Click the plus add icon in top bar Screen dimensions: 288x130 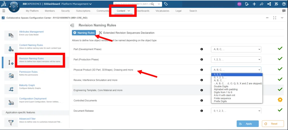coord(254,4)
